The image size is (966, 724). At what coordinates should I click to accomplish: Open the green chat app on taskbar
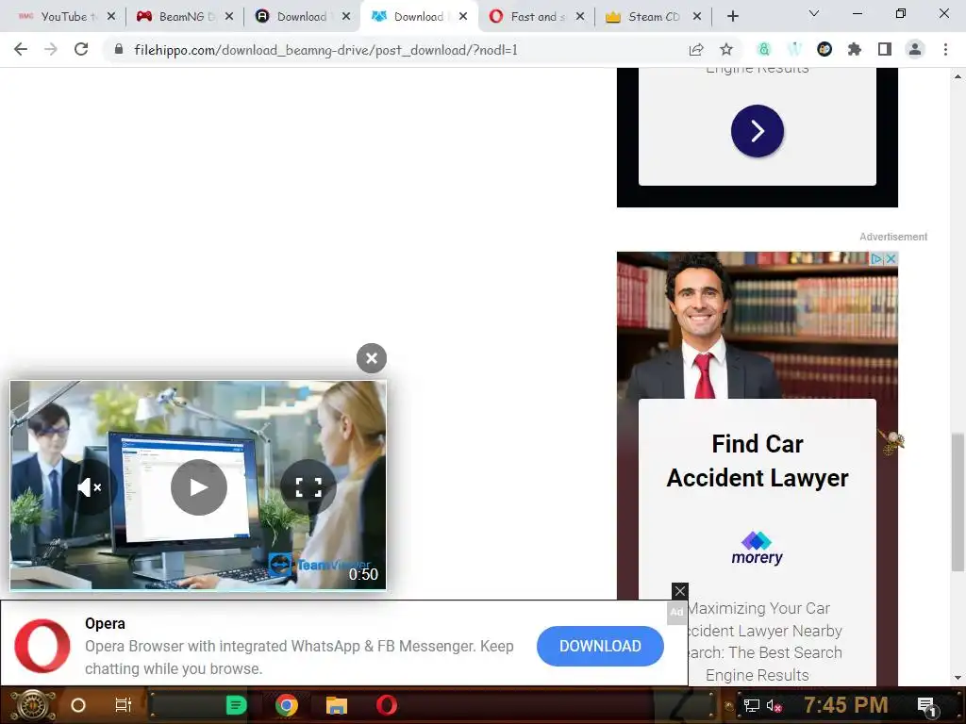(236, 705)
